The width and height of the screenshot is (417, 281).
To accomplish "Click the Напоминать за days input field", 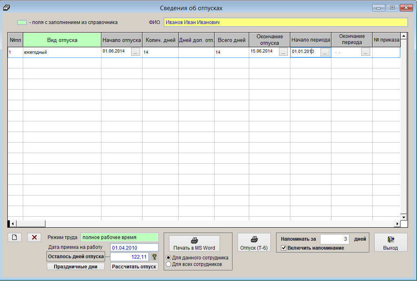I will coord(335,239).
